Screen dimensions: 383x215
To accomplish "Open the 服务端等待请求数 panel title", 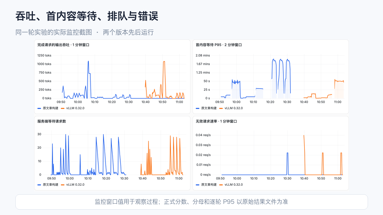I will pos(52,121).
